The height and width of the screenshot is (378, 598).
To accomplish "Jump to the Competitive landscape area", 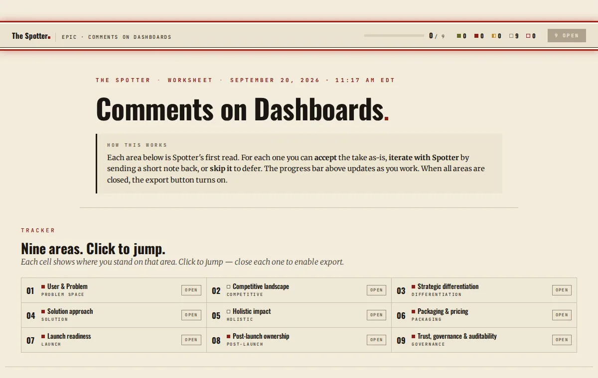I will 299,290.
